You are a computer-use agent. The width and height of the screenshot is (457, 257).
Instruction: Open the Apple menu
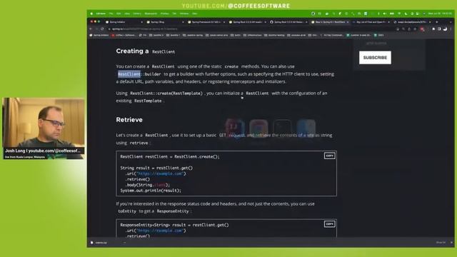[x=91, y=14]
